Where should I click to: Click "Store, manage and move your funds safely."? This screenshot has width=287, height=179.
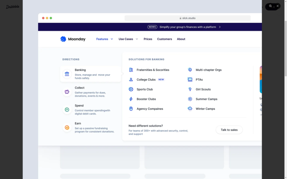click(x=92, y=76)
